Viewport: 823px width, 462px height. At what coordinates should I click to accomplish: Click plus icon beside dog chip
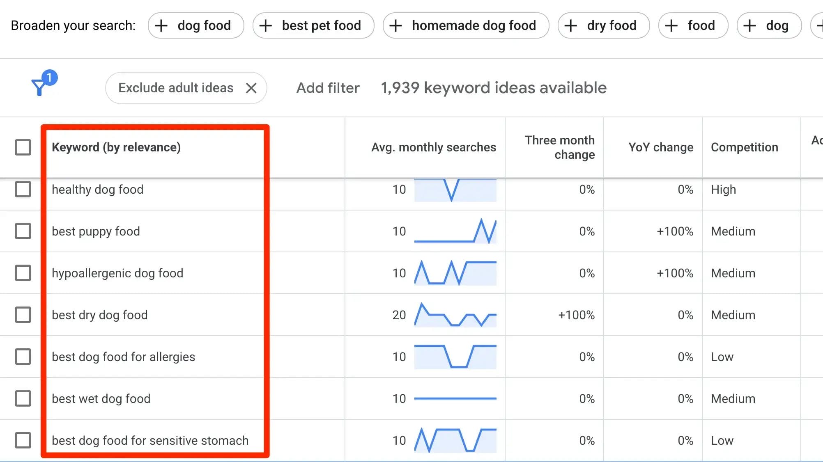coord(749,25)
